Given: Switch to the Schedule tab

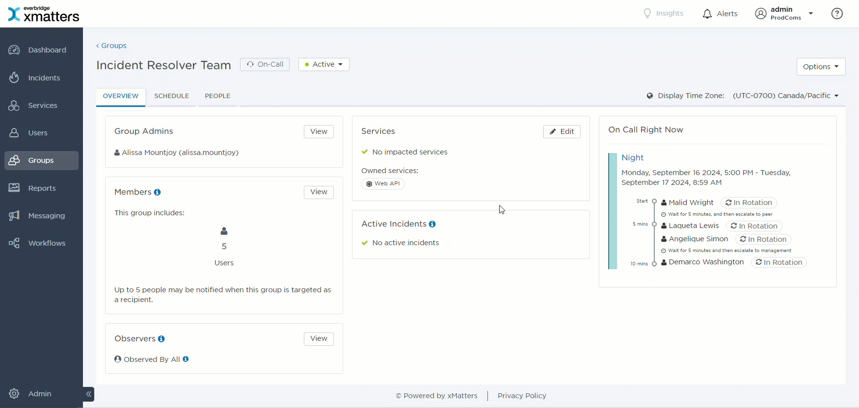Looking at the screenshot, I should point(172,96).
